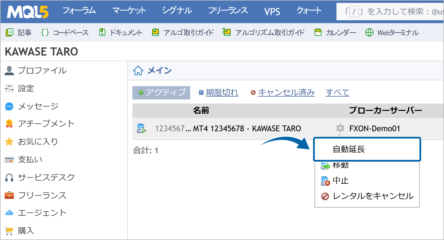Viewport: 444px width, 240px height.
Task: Open the 記事 articles icon
Action: point(10,32)
